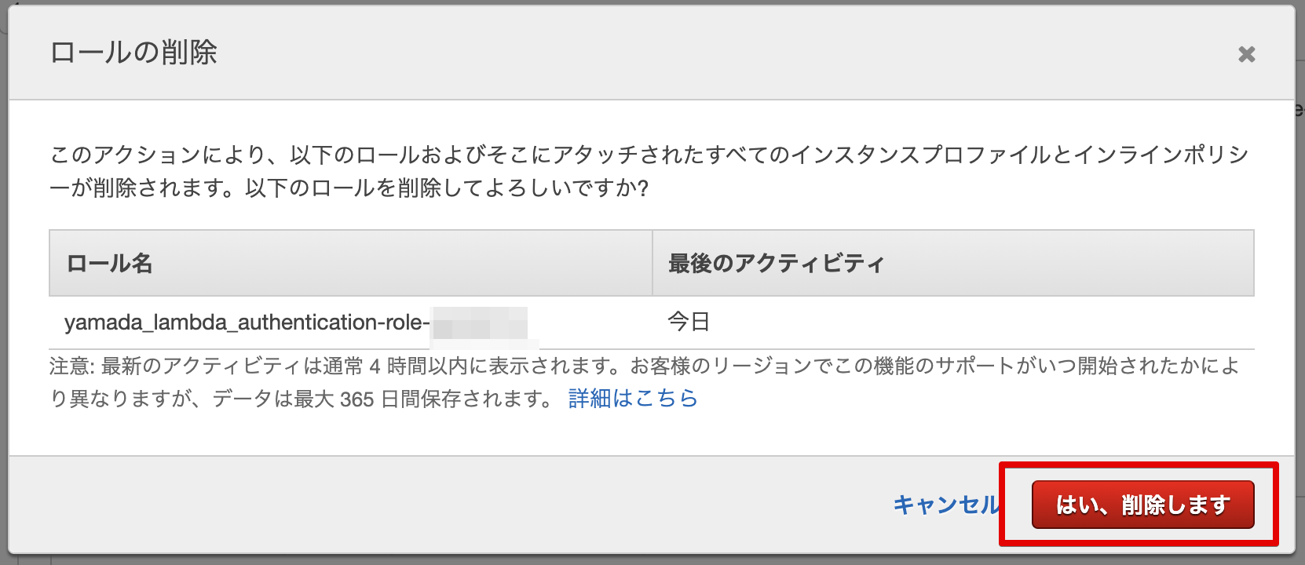This screenshot has height=565, width=1305.
Task: Click the ロールの削除 dialog title
Action: [133, 53]
